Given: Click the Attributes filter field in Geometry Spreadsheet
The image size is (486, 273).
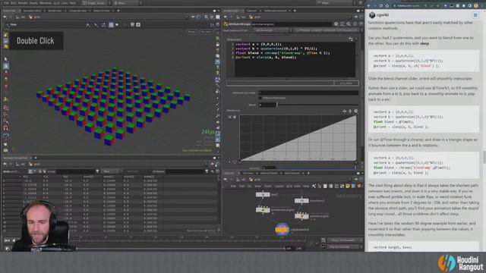Looking at the screenshot, I should tap(185, 171).
